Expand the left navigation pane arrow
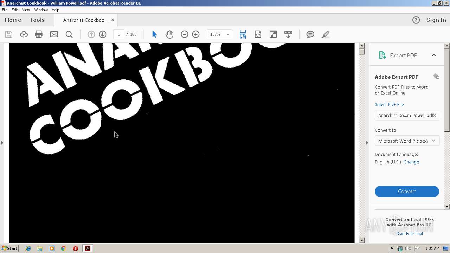Screen dimensions: 450x253 tap(2, 143)
